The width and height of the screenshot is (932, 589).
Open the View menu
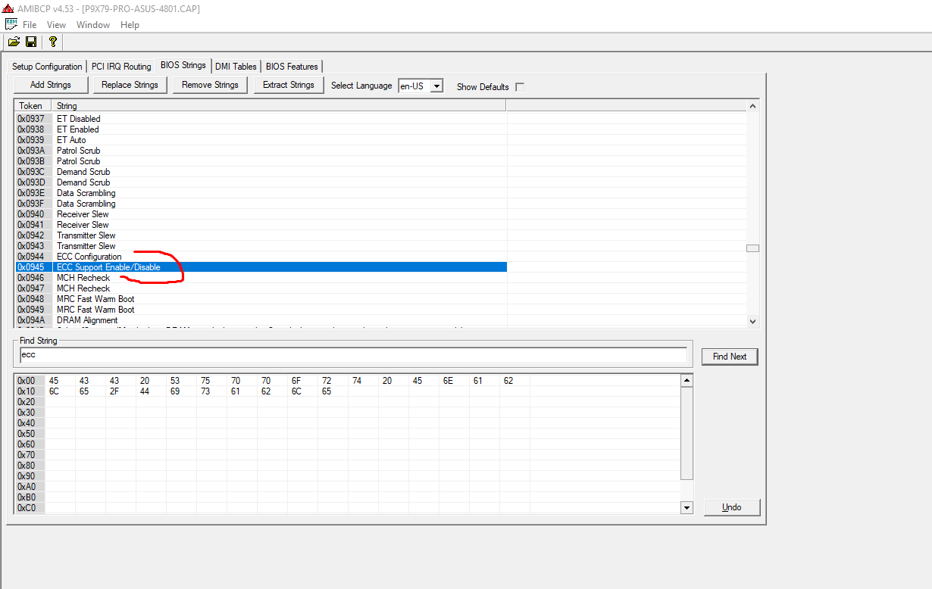click(x=56, y=25)
